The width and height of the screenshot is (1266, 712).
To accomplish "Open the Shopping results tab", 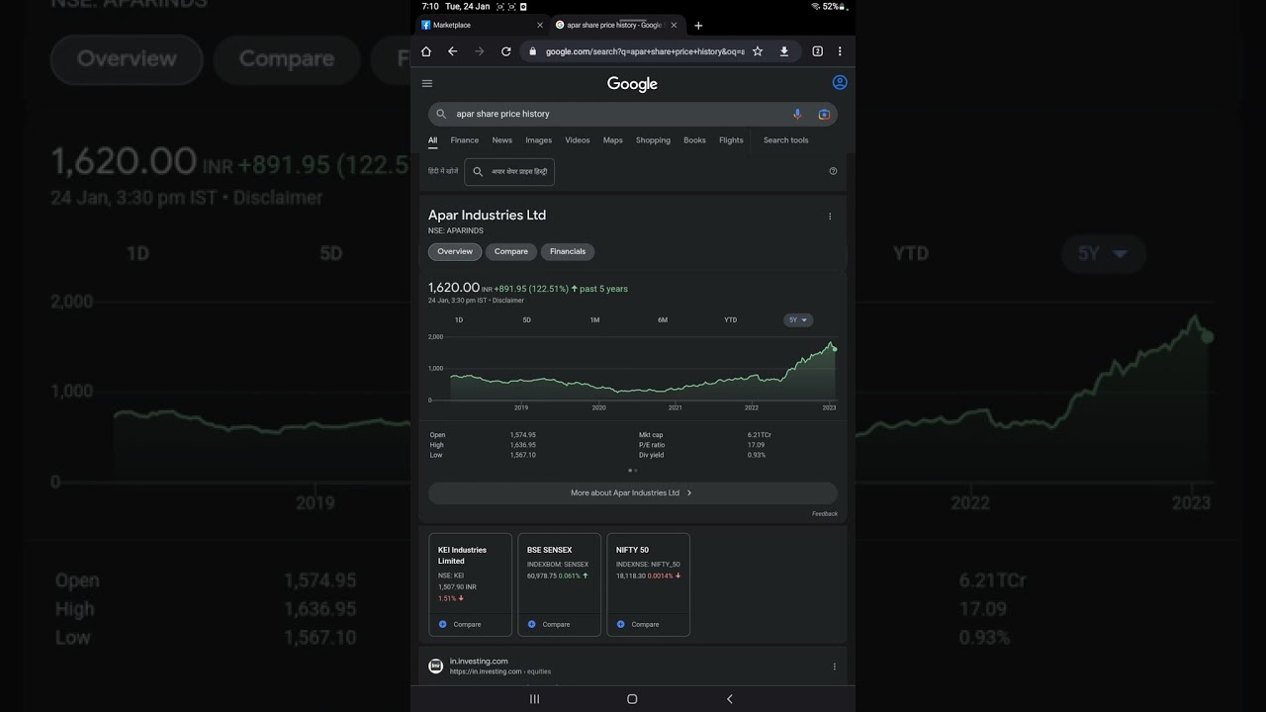I will point(653,140).
